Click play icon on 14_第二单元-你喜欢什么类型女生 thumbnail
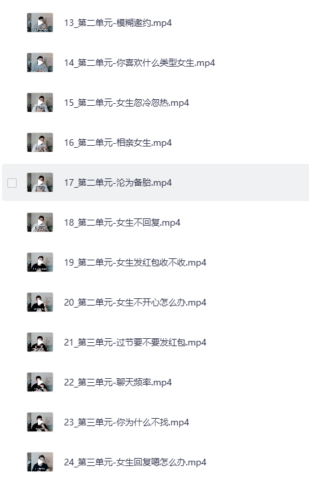This screenshot has height=482, width=309. click(40, 63)
